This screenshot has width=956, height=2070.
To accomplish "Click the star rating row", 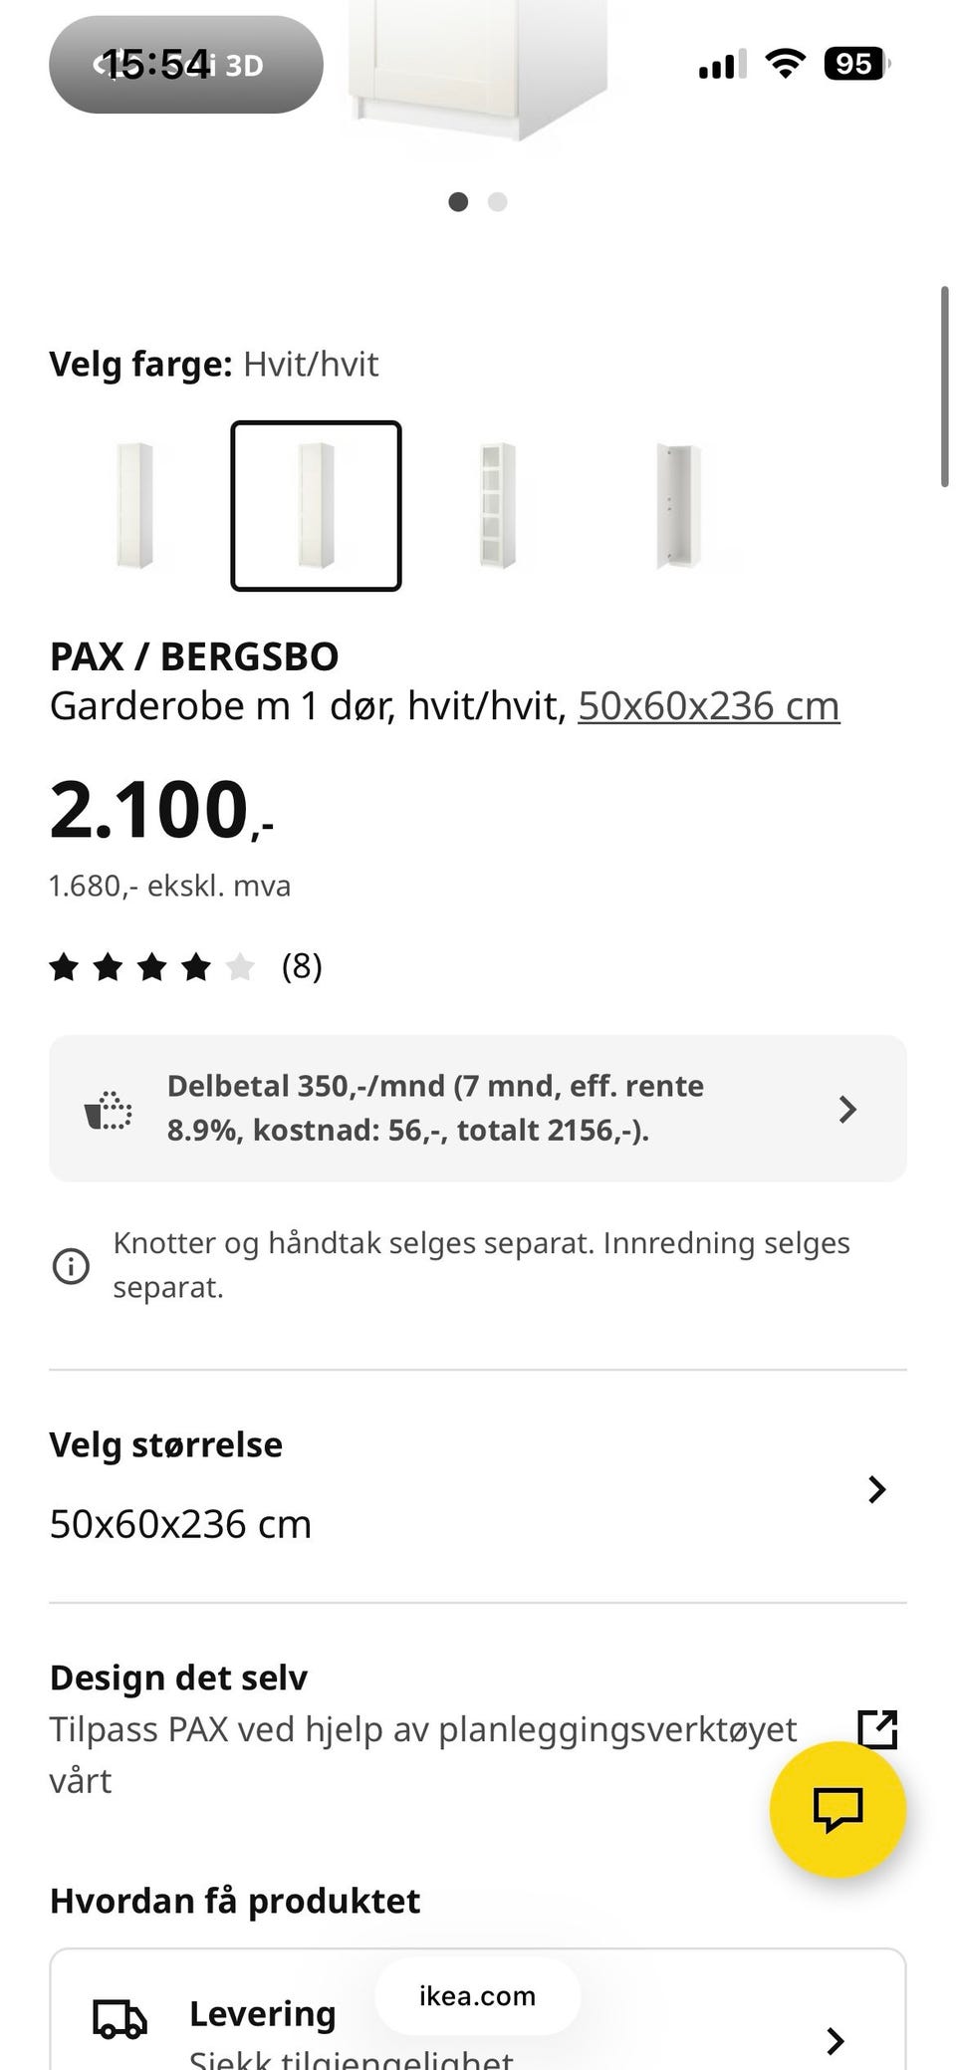I will coord(152,966).
